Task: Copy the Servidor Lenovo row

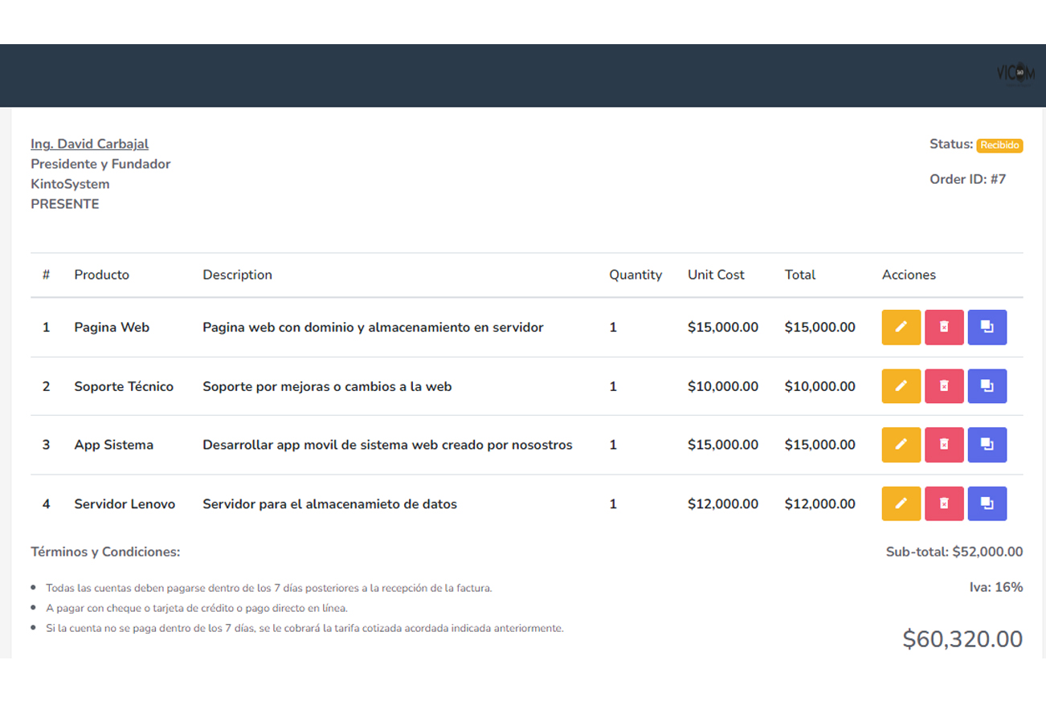Action: click(987, 504)
